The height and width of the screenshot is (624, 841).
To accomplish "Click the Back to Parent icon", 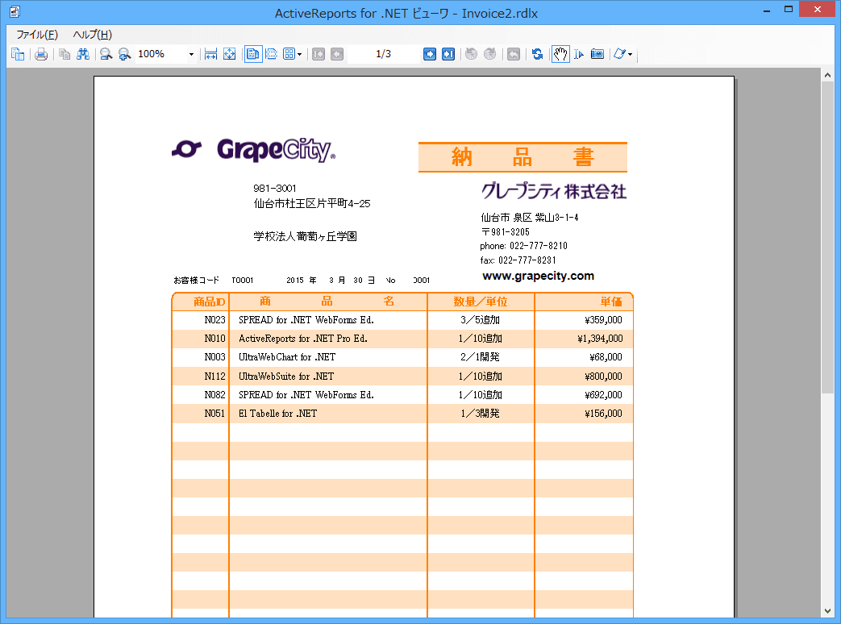I will (514, 54).
